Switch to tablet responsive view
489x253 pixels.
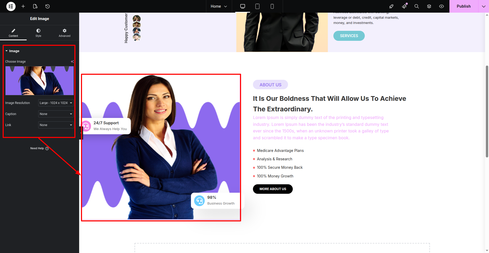click(x=257, y=6)
